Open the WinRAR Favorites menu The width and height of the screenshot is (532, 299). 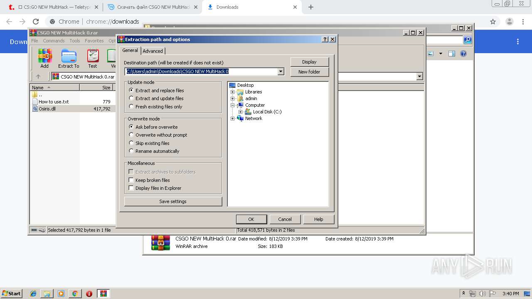point(94,41)
